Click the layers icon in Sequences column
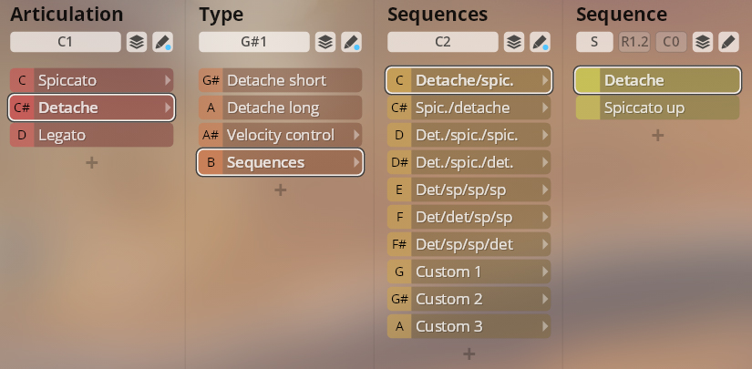 514,42
